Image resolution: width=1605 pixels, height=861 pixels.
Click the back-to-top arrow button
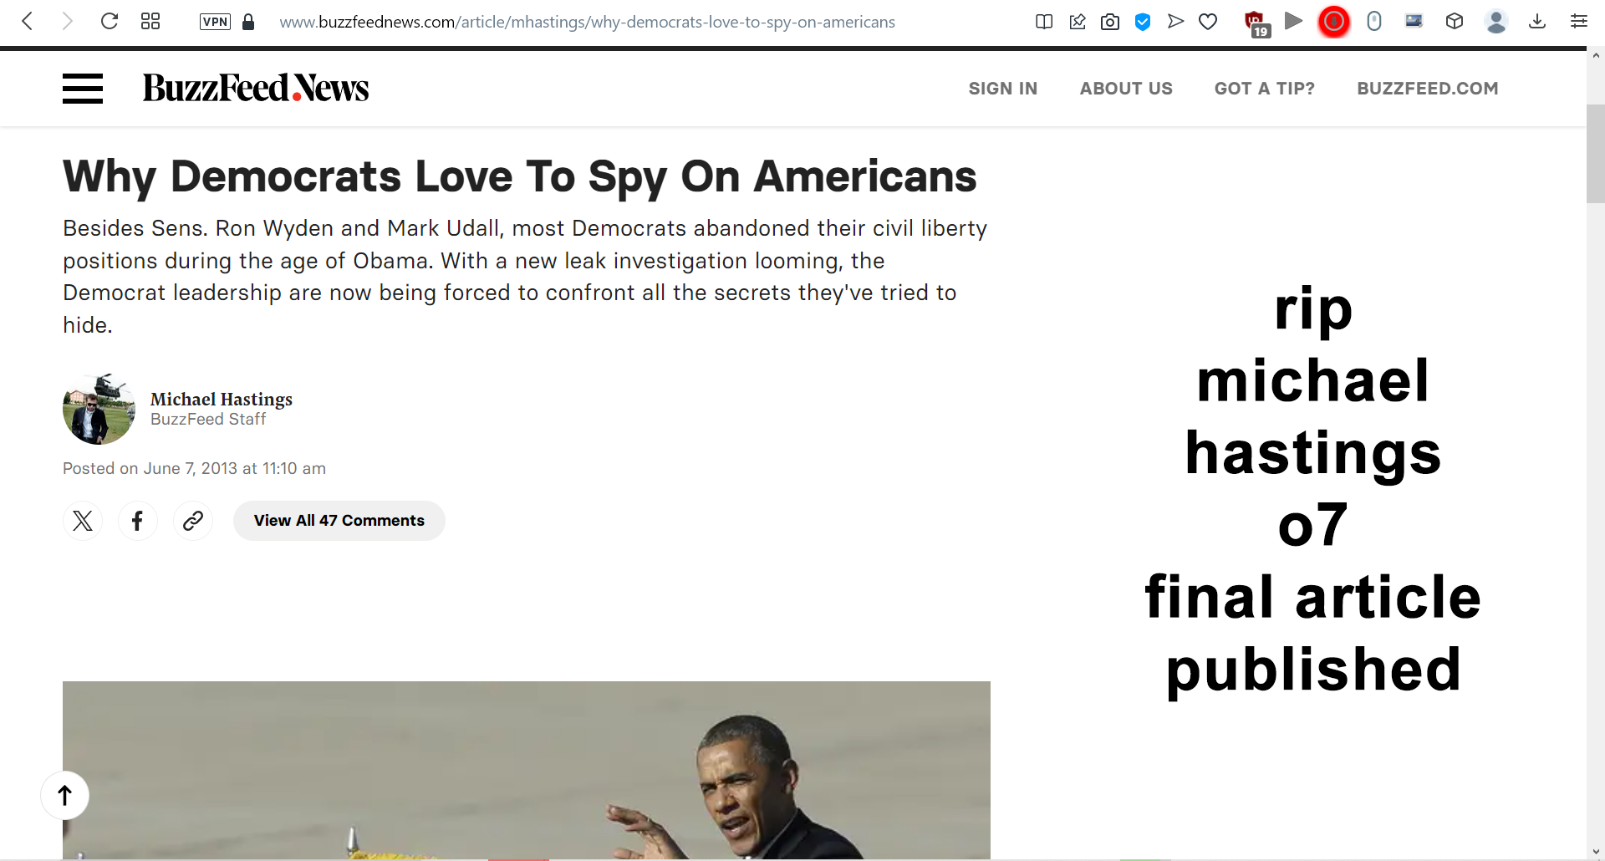(64, 795)
